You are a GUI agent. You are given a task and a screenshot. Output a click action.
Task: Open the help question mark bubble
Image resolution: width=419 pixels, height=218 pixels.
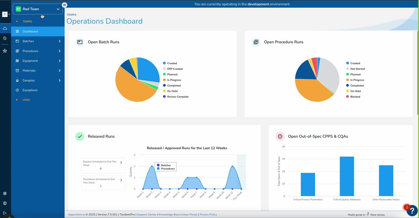[411, 210]
